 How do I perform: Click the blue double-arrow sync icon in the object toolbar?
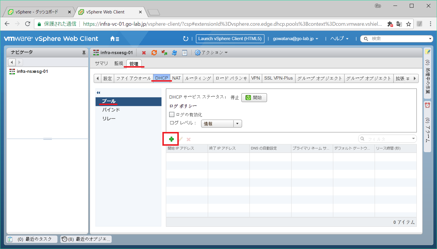[174, 53]
